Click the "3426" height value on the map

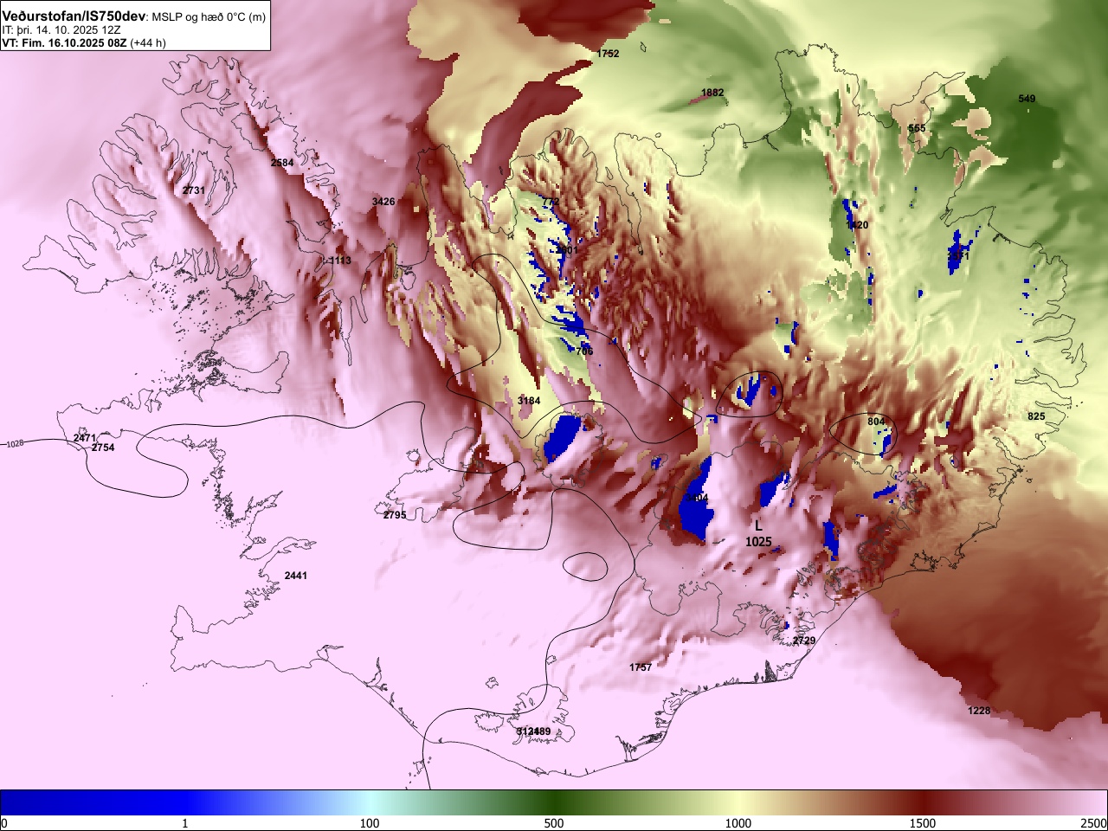coord(383,202)
